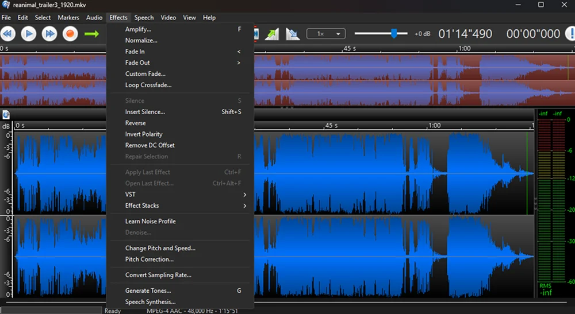Click the fast forward button
Image resolution: width=575 pixels, height=314 pixels.
49,34
